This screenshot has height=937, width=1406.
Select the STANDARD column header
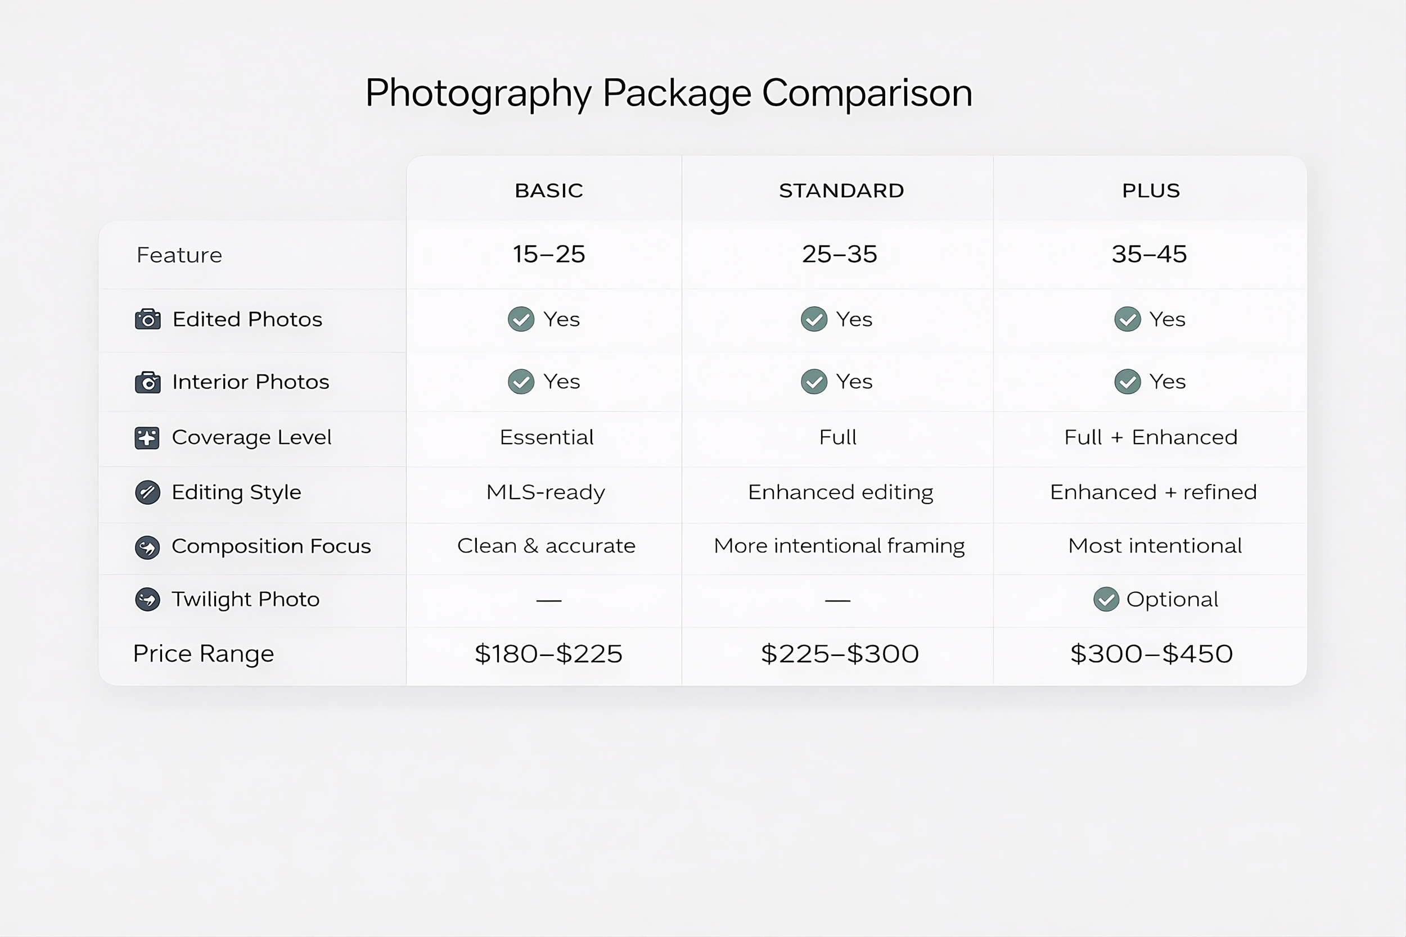point(841,191)
